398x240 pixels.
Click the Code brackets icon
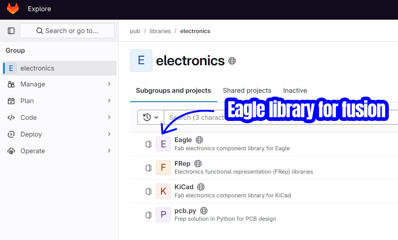click(x=11, y=118)
